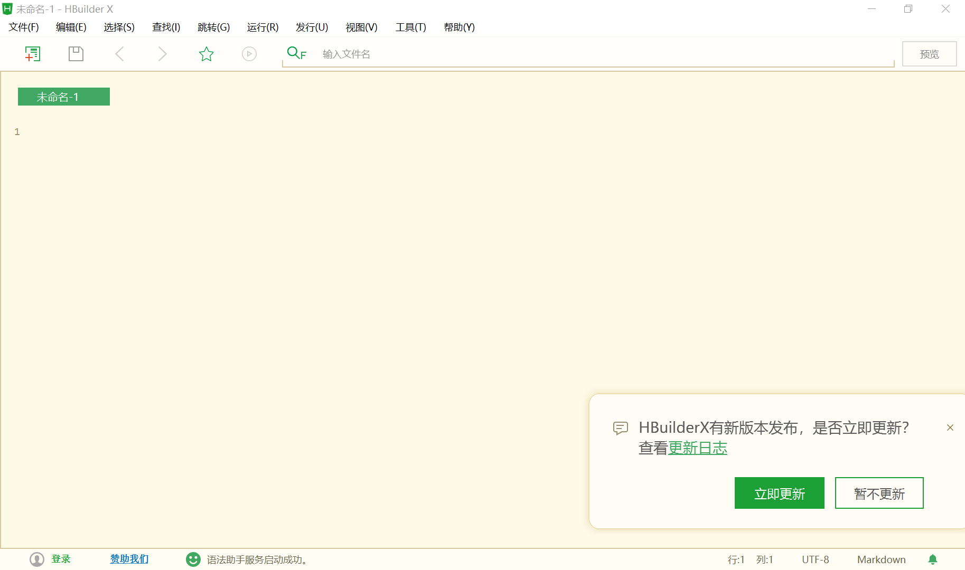965x570 pixels.
Task: Open the 帮助(Y) menu
Action: (460, 27)
